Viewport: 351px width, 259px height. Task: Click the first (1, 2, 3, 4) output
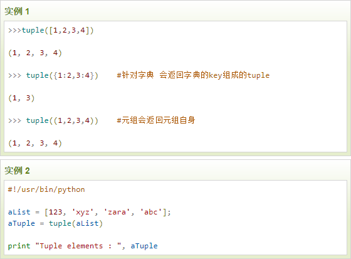coord(35,53)
